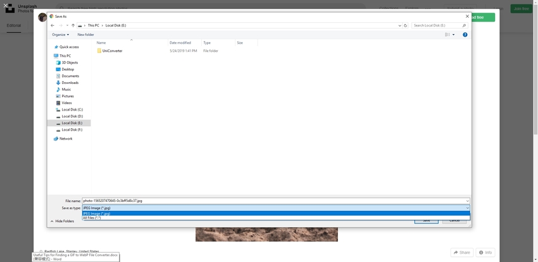Screen dimensions: 538x262
Task: Choose All Files (*.*) from type list
Action: 92,218
